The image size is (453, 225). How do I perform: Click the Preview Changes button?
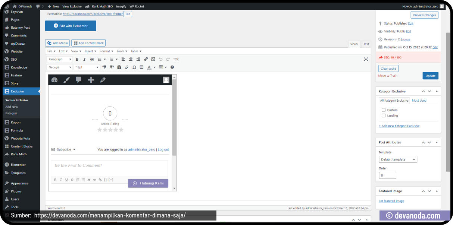tap(425, 15)
